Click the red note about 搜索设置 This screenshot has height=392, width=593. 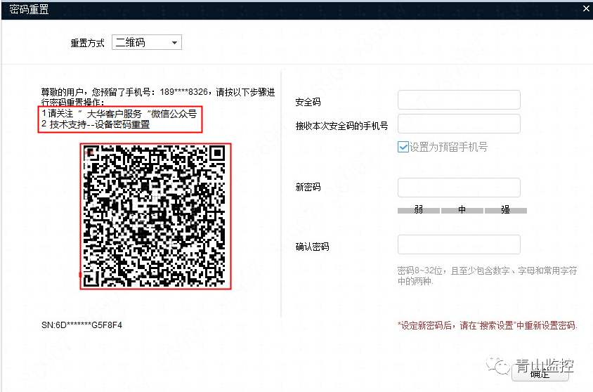[487, 325]
